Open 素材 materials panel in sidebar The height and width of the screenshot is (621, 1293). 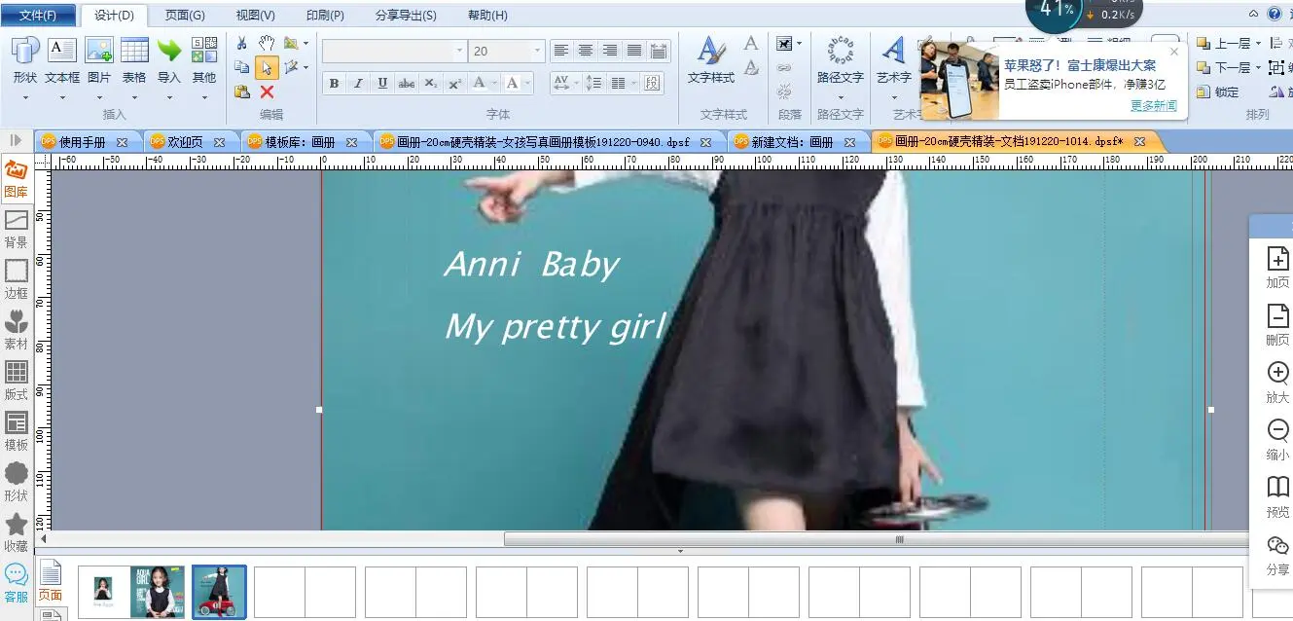(16, 330)
